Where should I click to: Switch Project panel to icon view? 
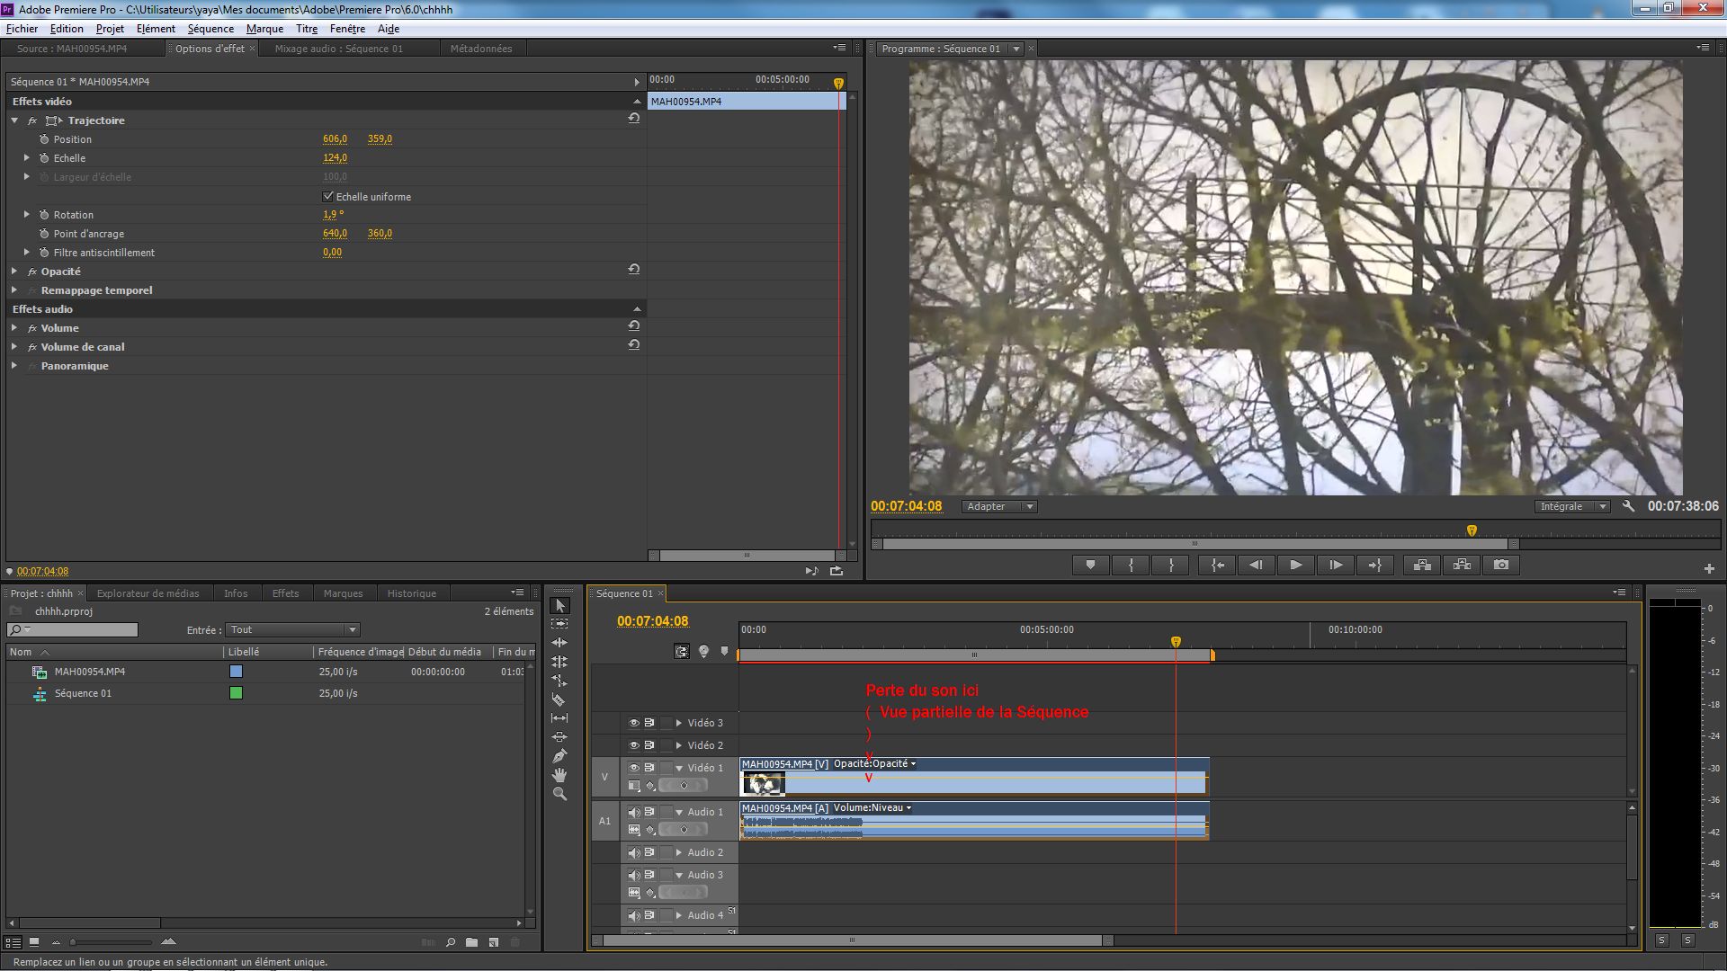[x=34, y=942]
